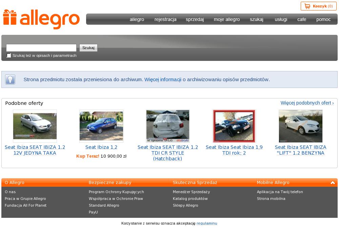339x230 pixels.
Task: Open 'LIFT 1.2 BENZYNA' offer link
Action: (300, 150)
